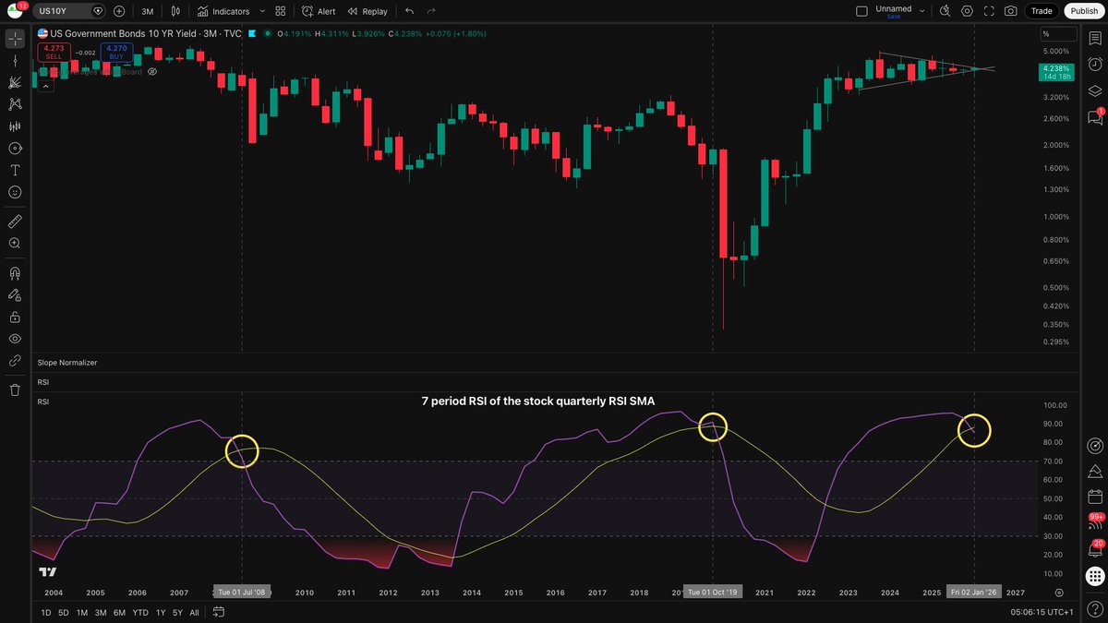Expand the layout manage dropdown arrow
Image resolution: width=1108 pixels, height=623 pixels.
921,11
